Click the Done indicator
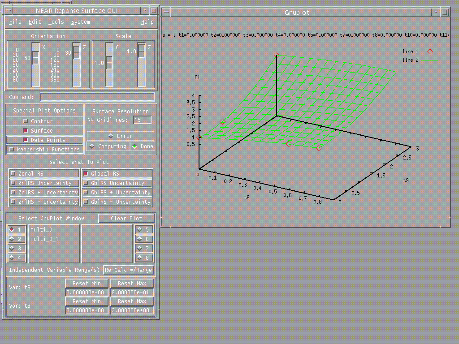 pyautogui.click(x=142, y=146)
